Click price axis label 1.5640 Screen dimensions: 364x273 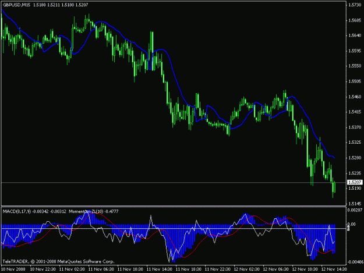tap(355, 36)
